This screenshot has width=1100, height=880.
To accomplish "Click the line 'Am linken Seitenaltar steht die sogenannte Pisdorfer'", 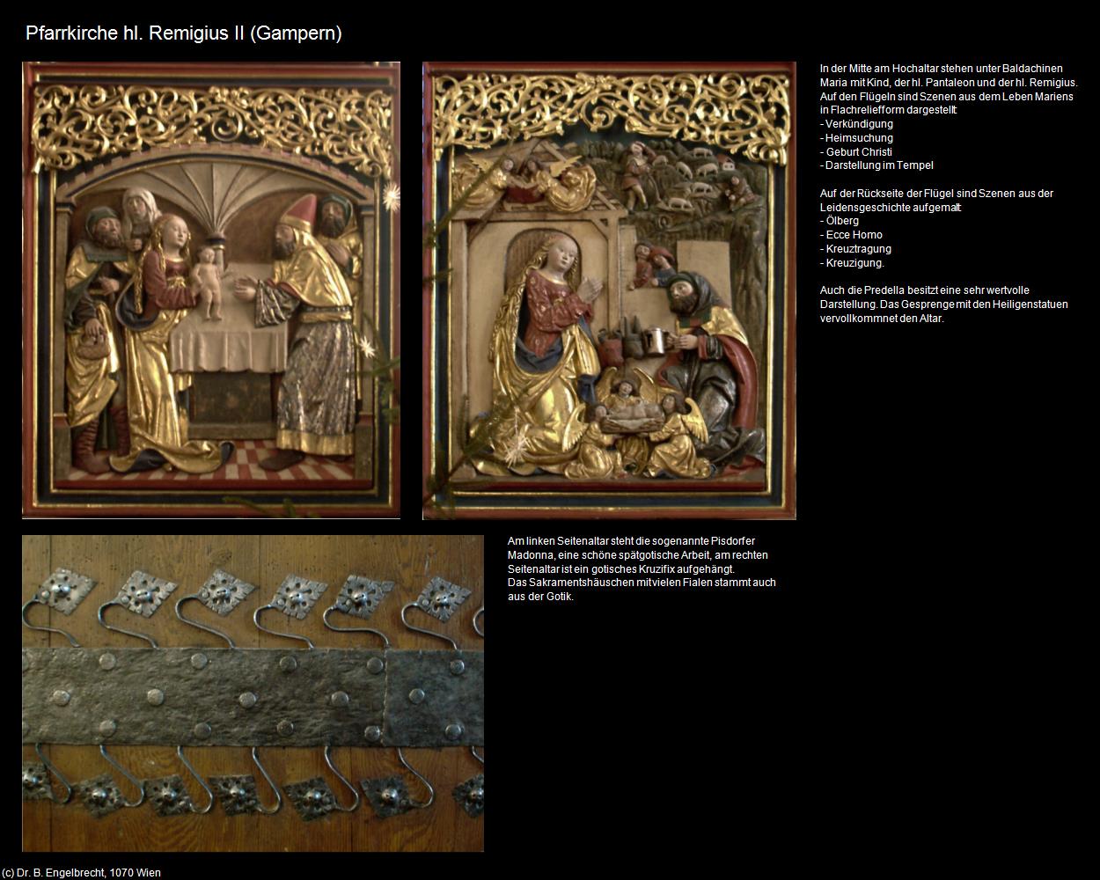I will point(632,541).
